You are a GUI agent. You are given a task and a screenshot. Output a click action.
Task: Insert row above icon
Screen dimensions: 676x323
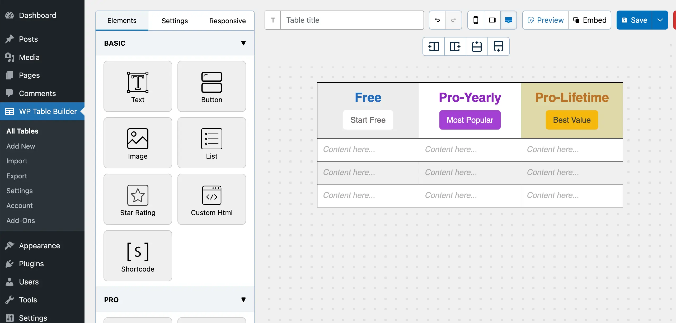coord(477,46)
